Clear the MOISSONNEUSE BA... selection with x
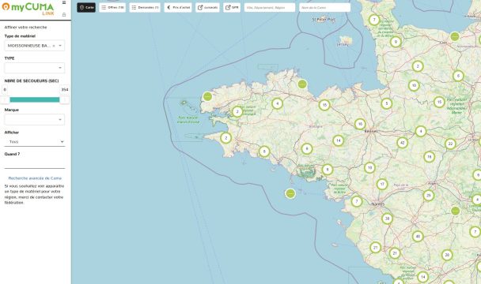The height and width of the screenshot is (284, 481). pyautogui.click(x=54, y=46)
